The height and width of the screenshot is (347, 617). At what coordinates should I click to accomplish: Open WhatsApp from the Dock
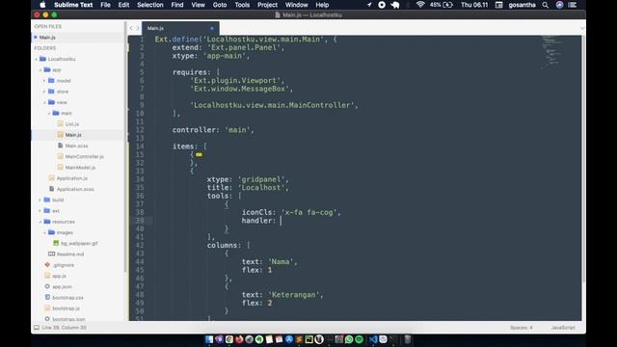click(x=349, y=339)
